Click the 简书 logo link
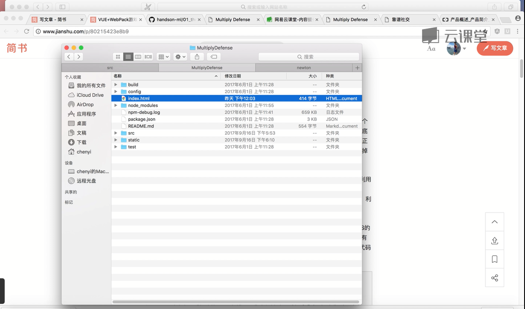525x309 pixels. coord(17,48)
